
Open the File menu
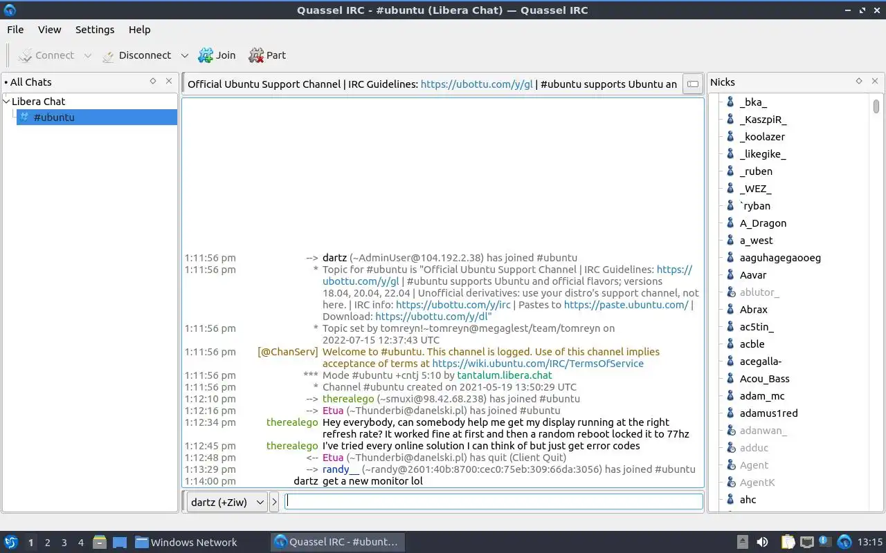[15, 30]
